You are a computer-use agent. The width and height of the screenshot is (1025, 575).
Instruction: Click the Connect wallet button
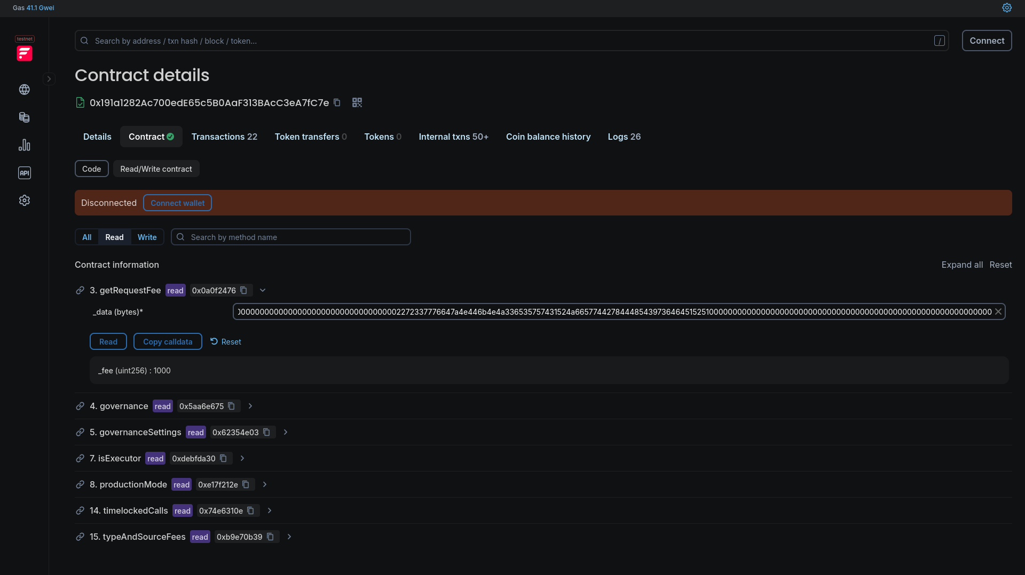click(x=177, y=203)
